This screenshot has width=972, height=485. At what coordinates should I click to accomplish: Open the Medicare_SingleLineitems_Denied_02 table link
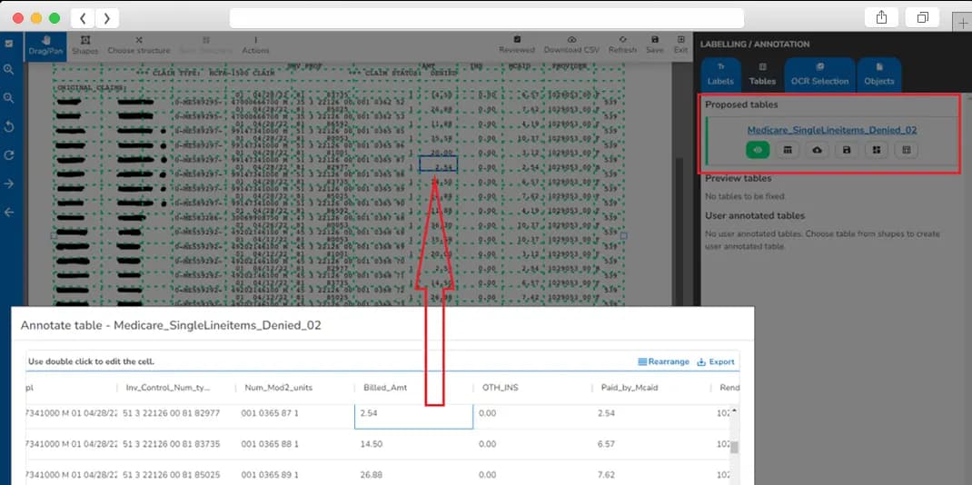click(831, 130)
